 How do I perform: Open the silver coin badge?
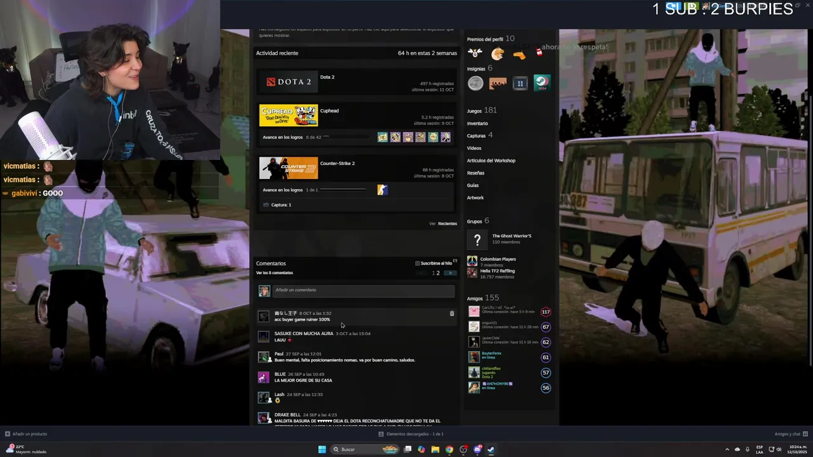pyautogui.click(x=476, y=83)
